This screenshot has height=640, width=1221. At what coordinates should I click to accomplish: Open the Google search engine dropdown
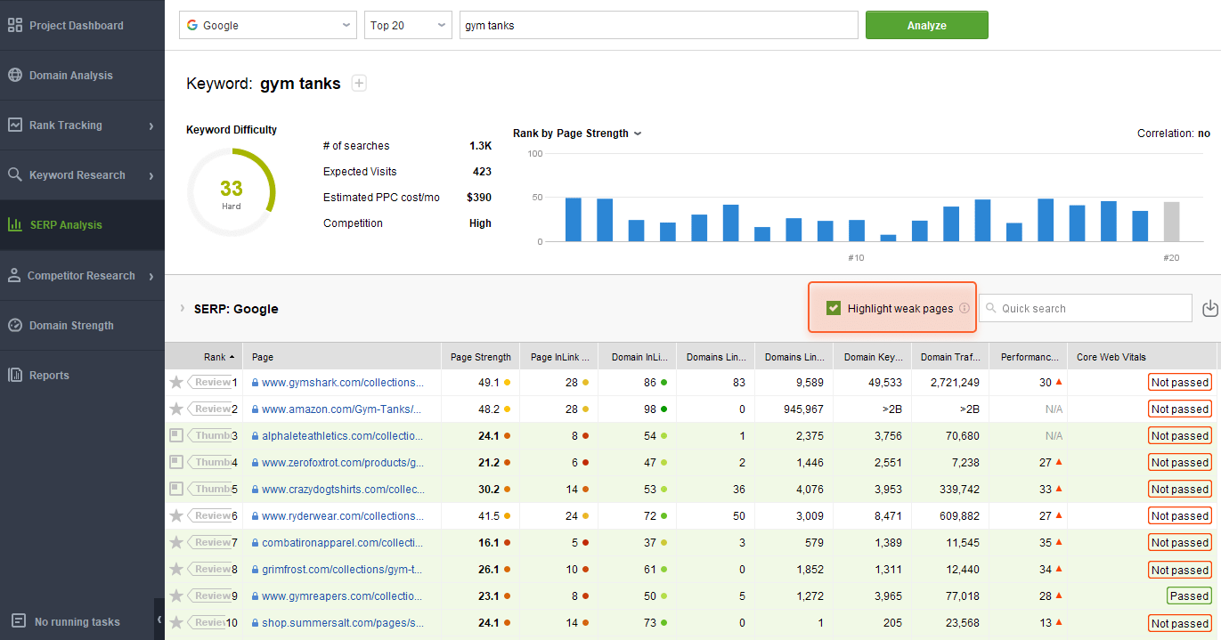(268, 25)
